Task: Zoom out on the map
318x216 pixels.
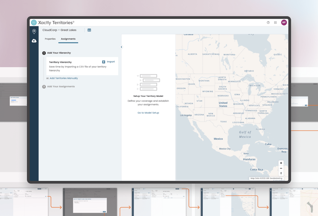Action: coord(281,168)
